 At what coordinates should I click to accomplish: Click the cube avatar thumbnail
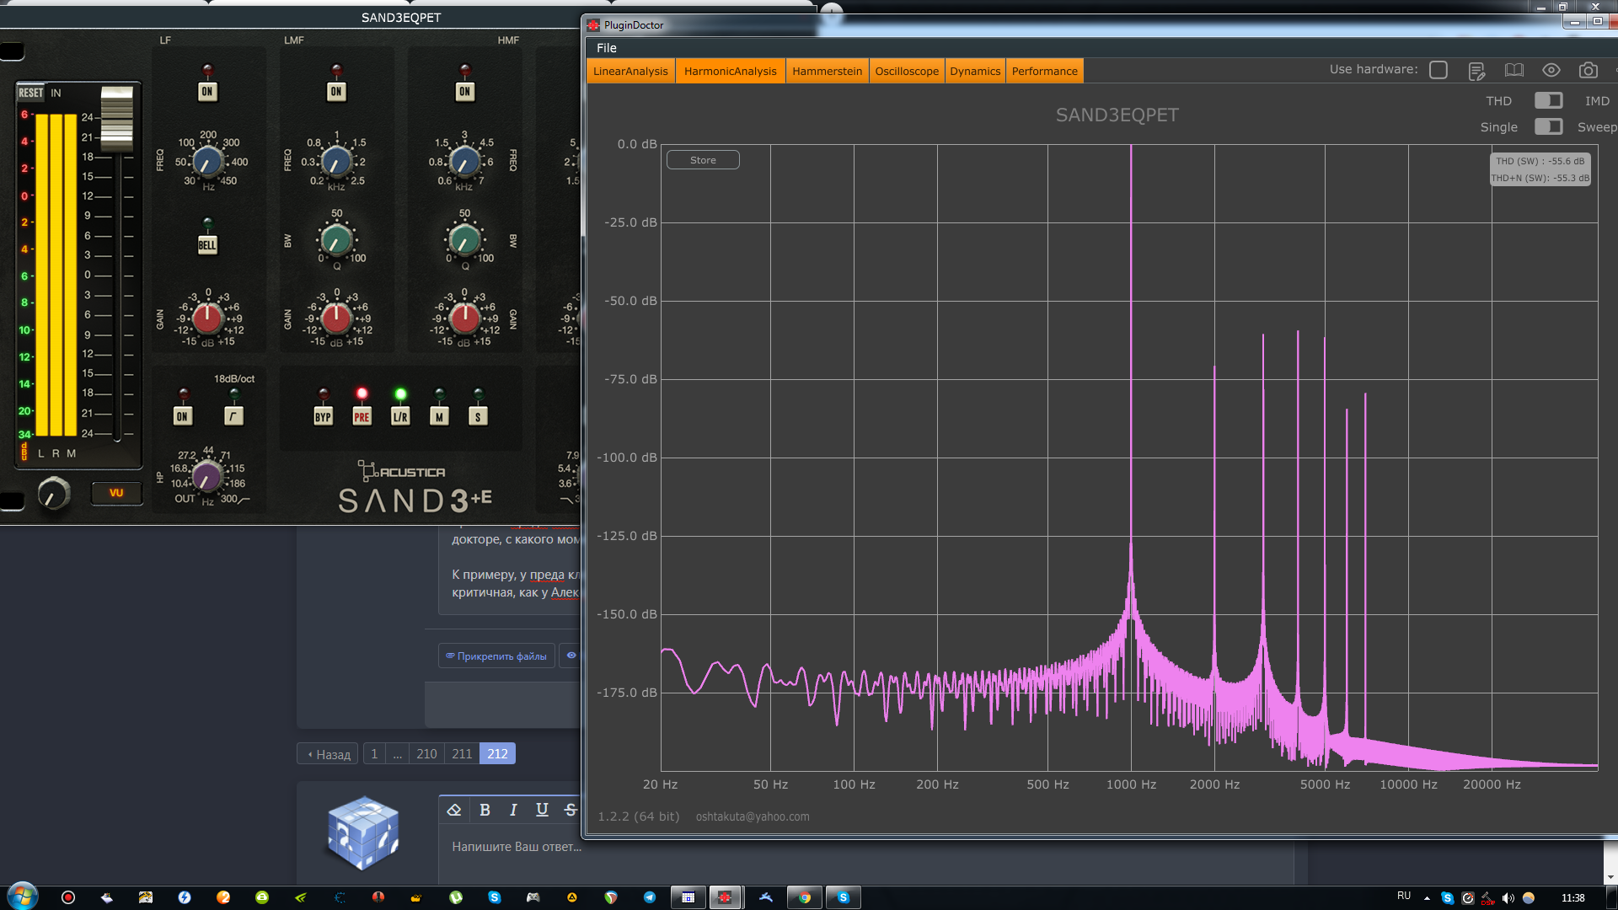[363, 832]
